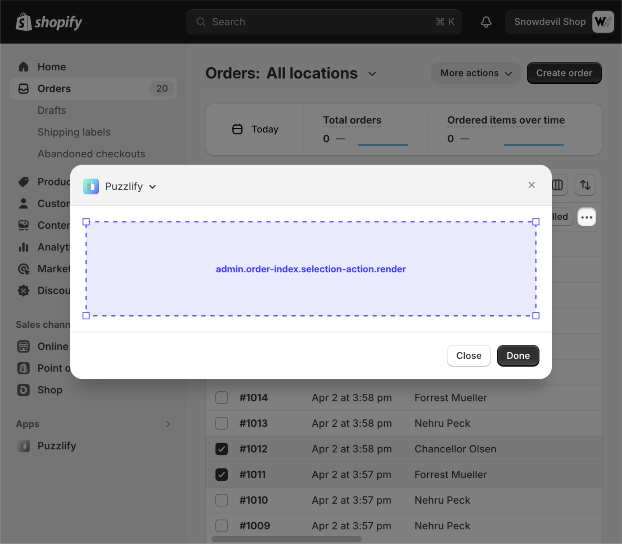Viewport: 622px width, 544px height.
Task: Click the Home icon in sidebar
Action: click(x=24, y=67)
